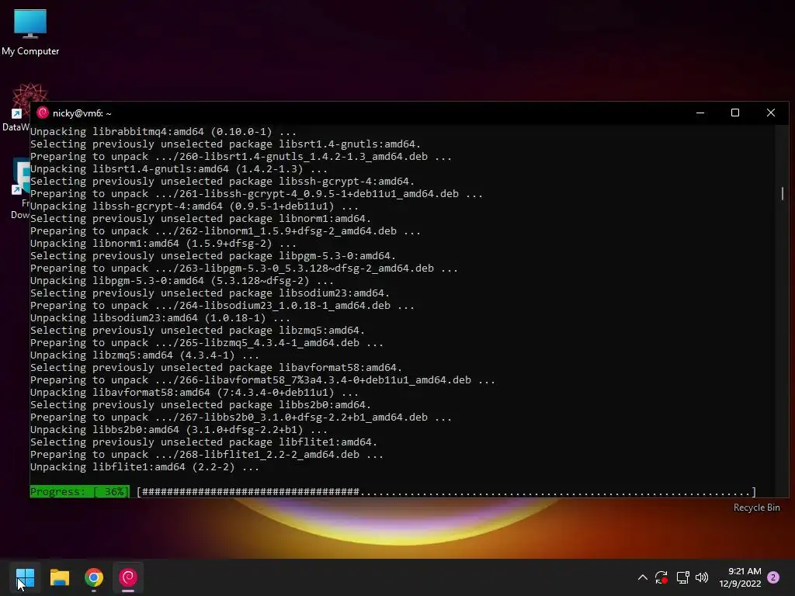This screenshot has height=596, width=795.
Task: Click line "Unpacking libsrt1.4-gnutls:amd64 (1.4.2-1.3)"
Action: pos(179,168)
